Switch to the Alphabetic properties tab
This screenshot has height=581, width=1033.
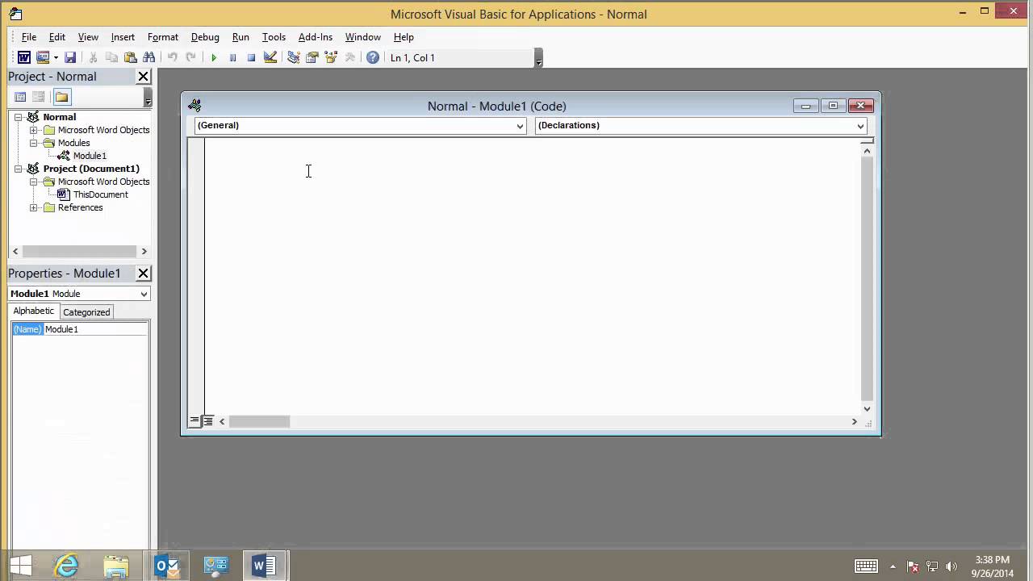pyautogui.click(x=33, y=311)
